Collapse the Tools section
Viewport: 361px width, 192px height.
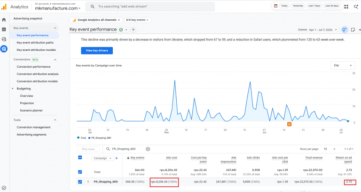pyautogui.click(x=55, y=120)
